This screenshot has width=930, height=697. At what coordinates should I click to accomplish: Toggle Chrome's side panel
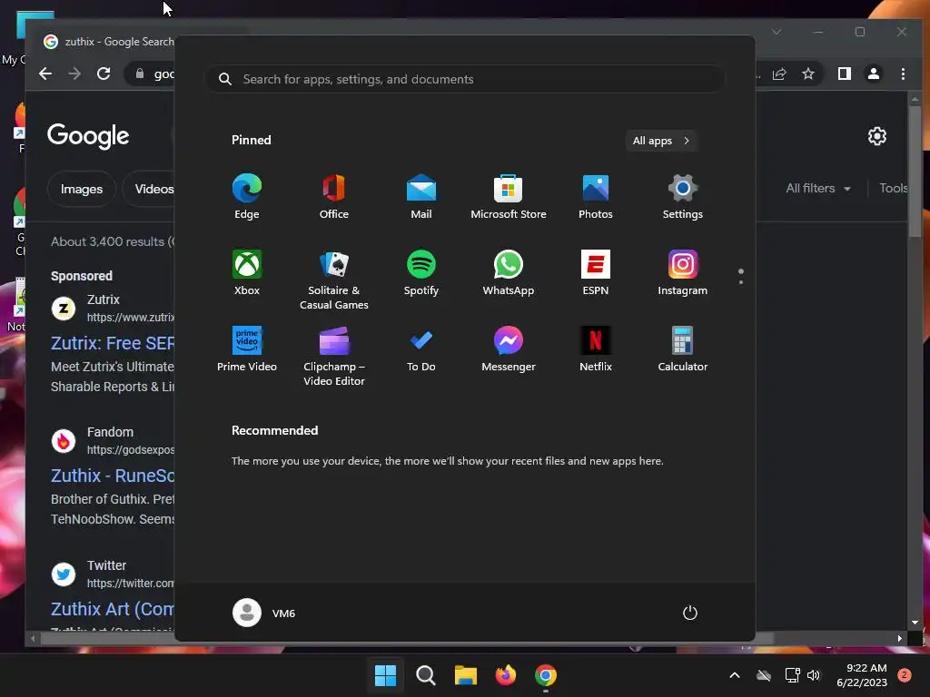point(845,74)
